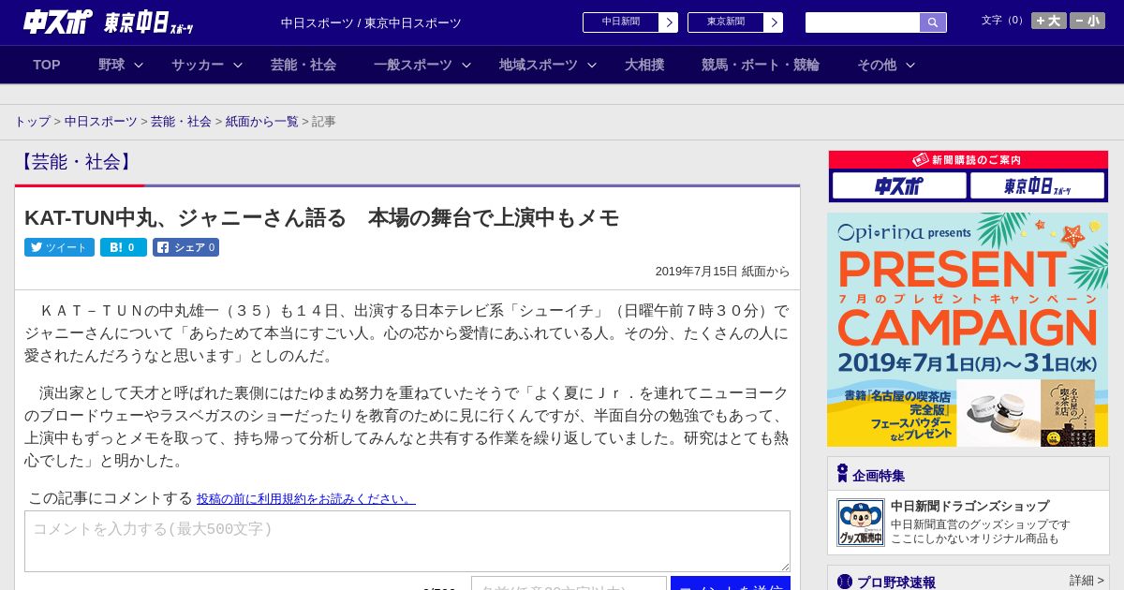Click the トップ breadcrumb link
The width and height of the screenshot is (1124, 590).
(x=33, y=122)
